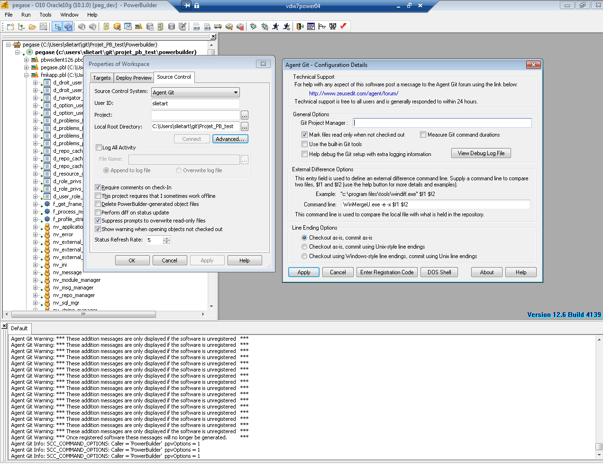603x464 pixels.
Task: Toggle the Output window toolbar icon
Action: click(x=68, y=27)
